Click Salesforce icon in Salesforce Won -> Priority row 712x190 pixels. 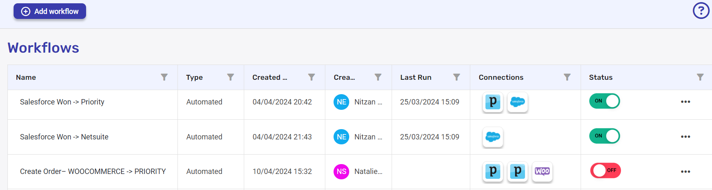[517, 102]
